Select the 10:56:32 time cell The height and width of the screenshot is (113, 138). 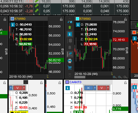pyautogui.click(x=16, y=6)
